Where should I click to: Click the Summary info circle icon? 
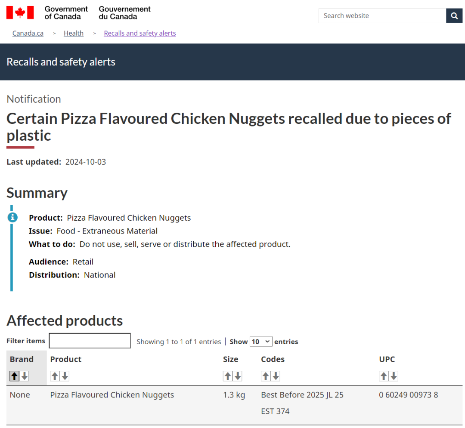pyautogui.click(x=12, y=217)
